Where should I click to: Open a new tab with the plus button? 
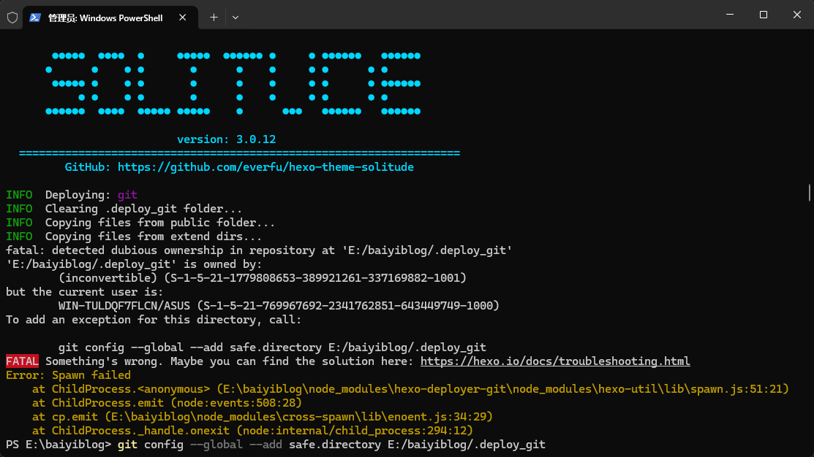pyautogui.click(x=214, y=17)
